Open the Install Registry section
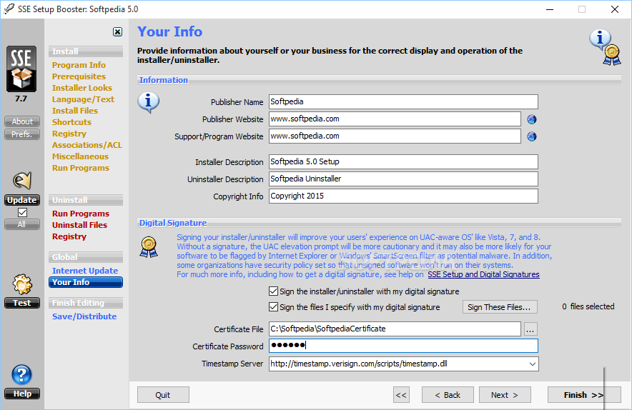 69,134
